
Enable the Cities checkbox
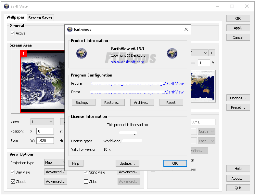pos(86,182)
